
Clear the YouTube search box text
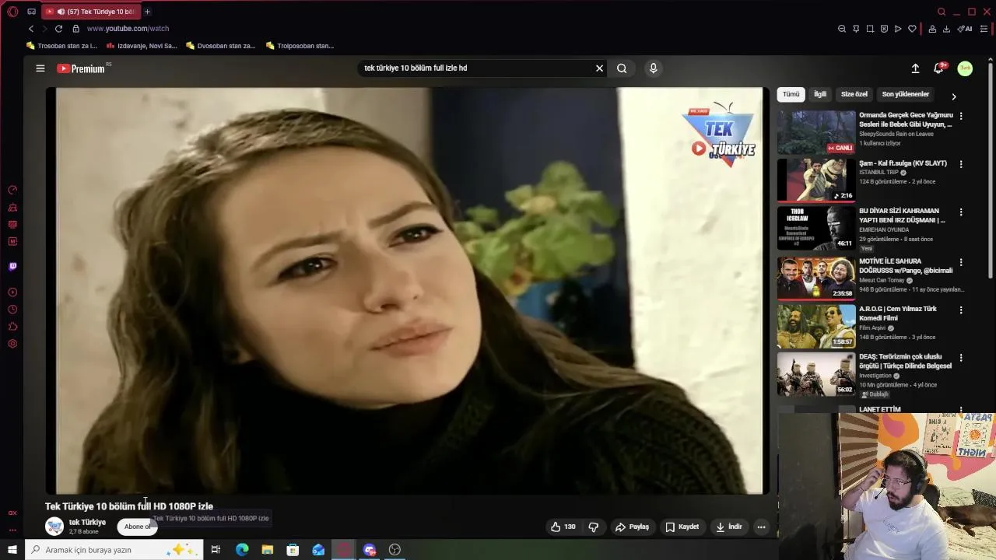(599, 68)
